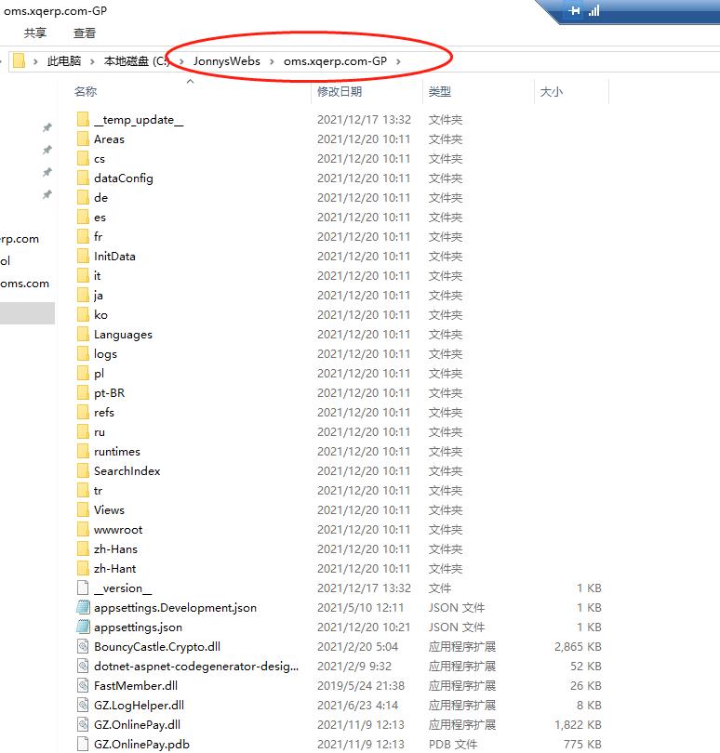This screenshot has height=753, width=720.
Task: Open the 查看 ribbon tab
Action: [85, 33]
